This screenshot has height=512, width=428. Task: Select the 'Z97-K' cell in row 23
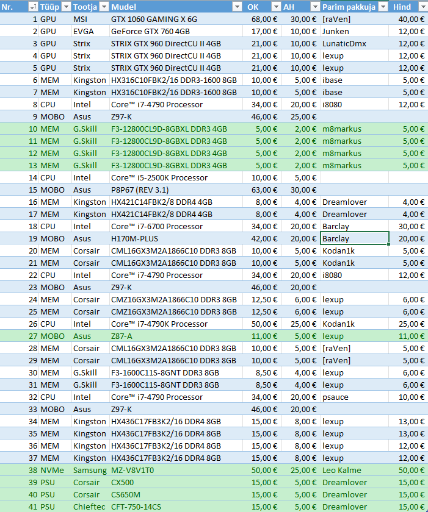point(176,287)
